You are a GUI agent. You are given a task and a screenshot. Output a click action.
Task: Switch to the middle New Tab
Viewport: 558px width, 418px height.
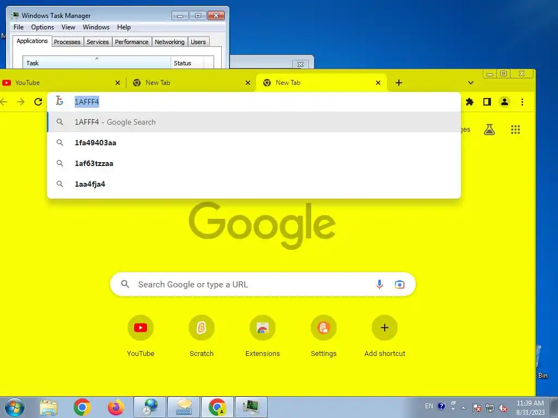click(x=191, y=83)
